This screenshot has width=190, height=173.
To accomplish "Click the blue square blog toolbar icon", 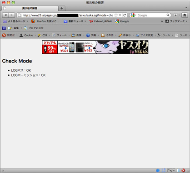I will pos(4,28).
